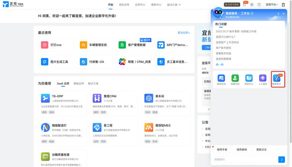
Task: Click the user avatar in top bar
Action: 283,5
